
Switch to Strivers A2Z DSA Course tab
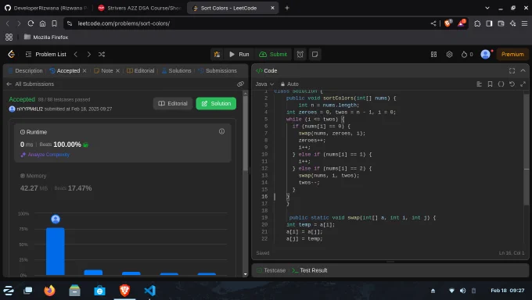140,8
